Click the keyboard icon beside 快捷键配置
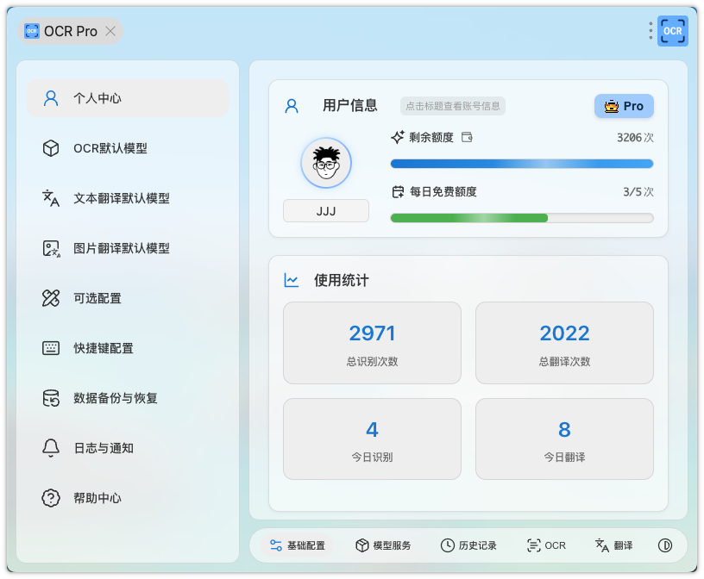The image size is (704, 579). point(51,348)
